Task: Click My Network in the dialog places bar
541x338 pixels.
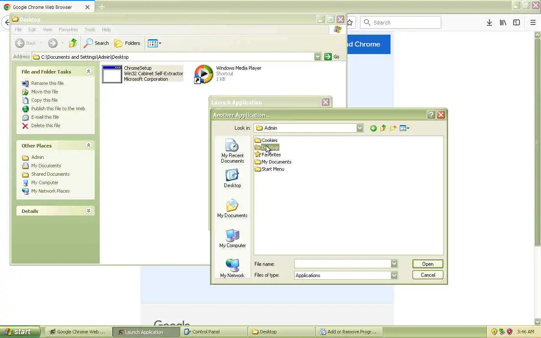Action: [x=232, y=268]
